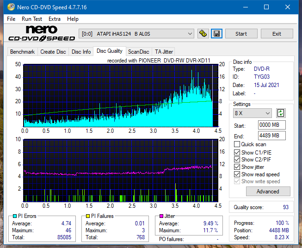302x248 pixels.
Task: Click the Start position field 0000 MB
Action: click(271, 125)
